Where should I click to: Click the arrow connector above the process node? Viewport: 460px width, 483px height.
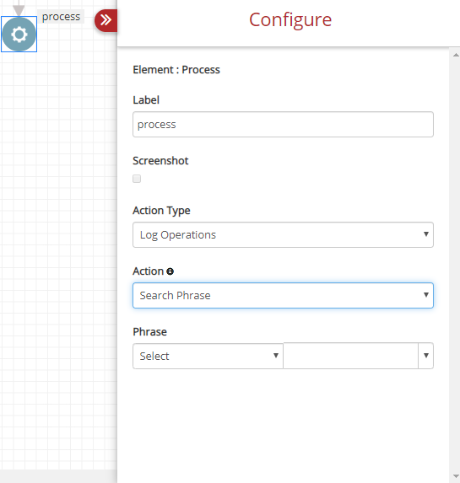coord(19,8)
